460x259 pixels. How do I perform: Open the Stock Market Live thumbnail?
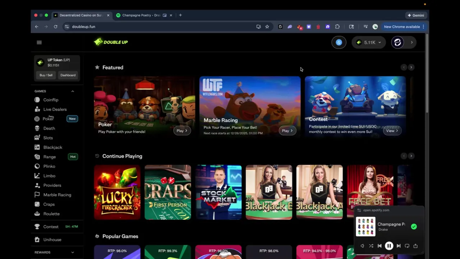click(x=218, y=192)
